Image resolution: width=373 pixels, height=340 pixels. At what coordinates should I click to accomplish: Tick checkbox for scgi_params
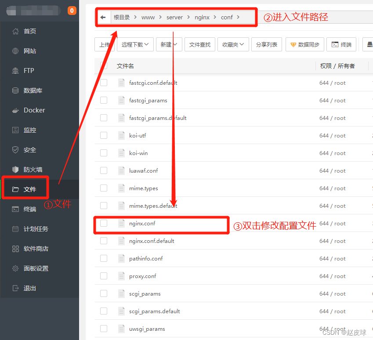click(104, 293)
